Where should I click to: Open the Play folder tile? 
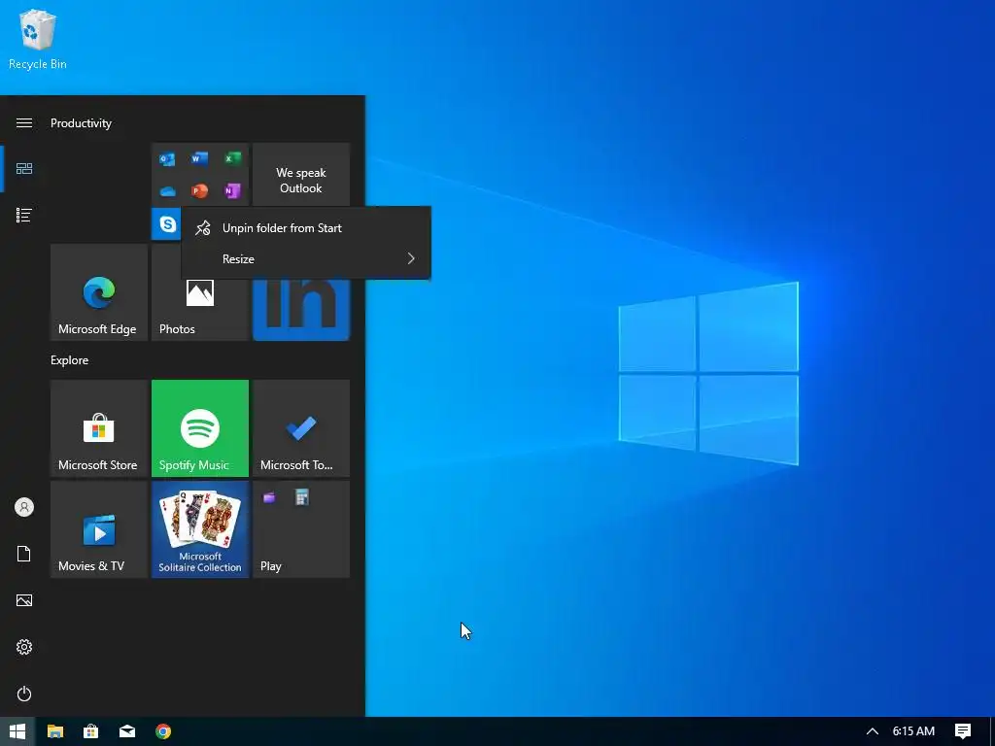coord(301,529)
